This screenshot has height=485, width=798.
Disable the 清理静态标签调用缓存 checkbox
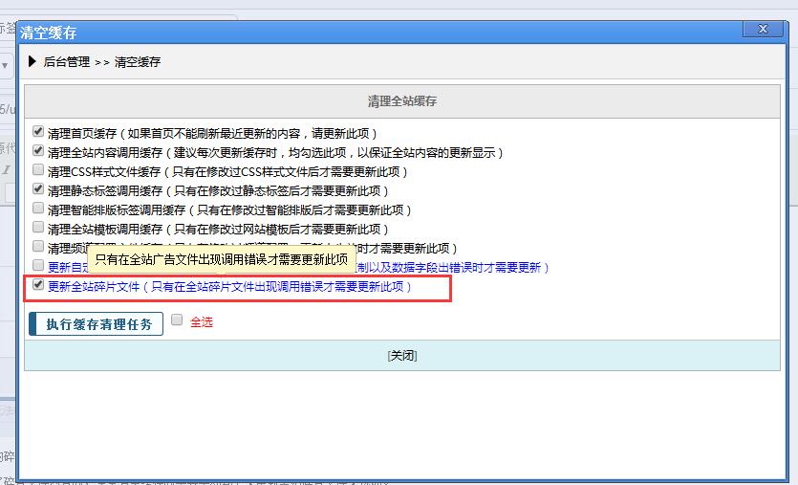coord(38,189)
